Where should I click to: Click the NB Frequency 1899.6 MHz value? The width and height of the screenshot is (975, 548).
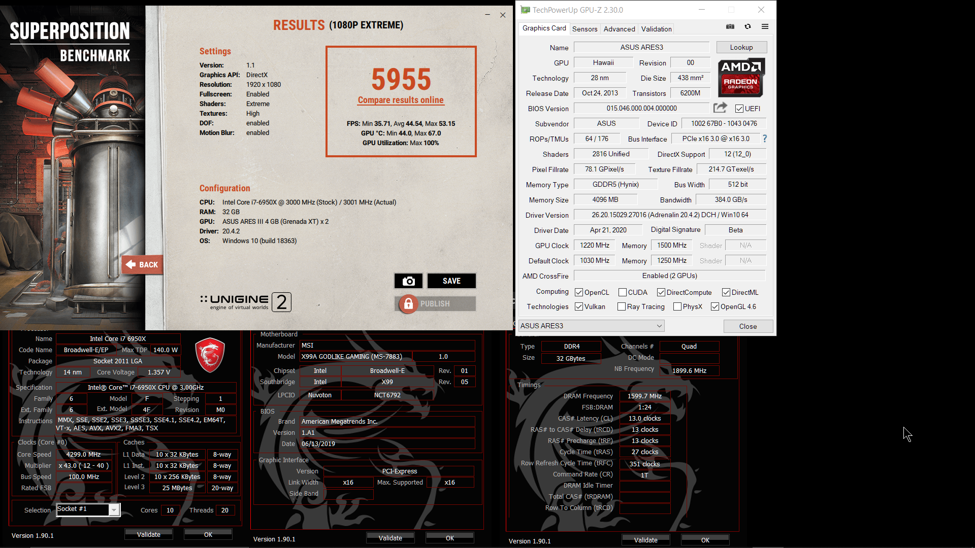click(x=689, y=370)
